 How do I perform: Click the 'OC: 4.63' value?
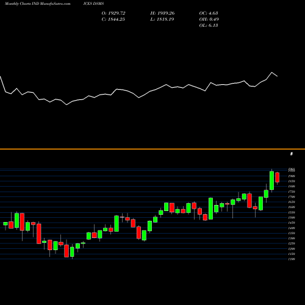click(x=209, y=13)
